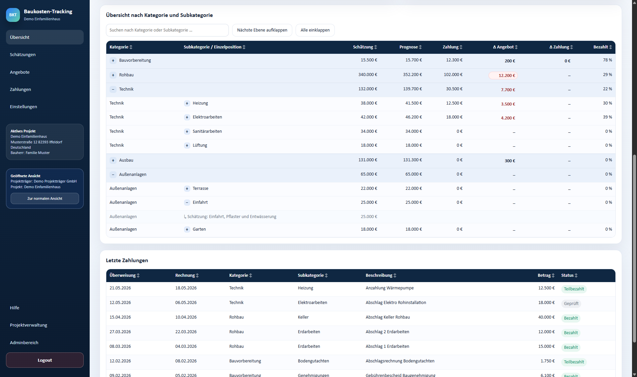The image size is (637, 377).
Task: Collapse the Einfahrt subcategory
Action: pos(187,202)
